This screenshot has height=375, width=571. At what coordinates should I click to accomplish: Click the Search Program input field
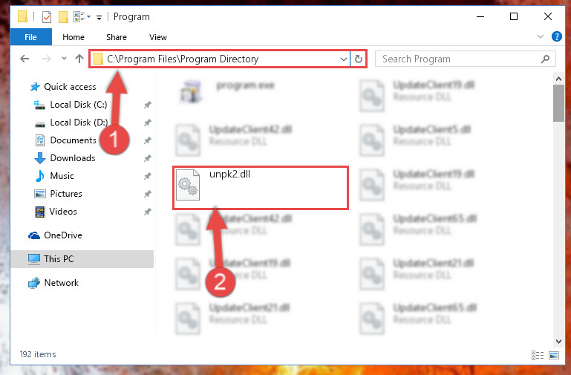click(460, 59)
